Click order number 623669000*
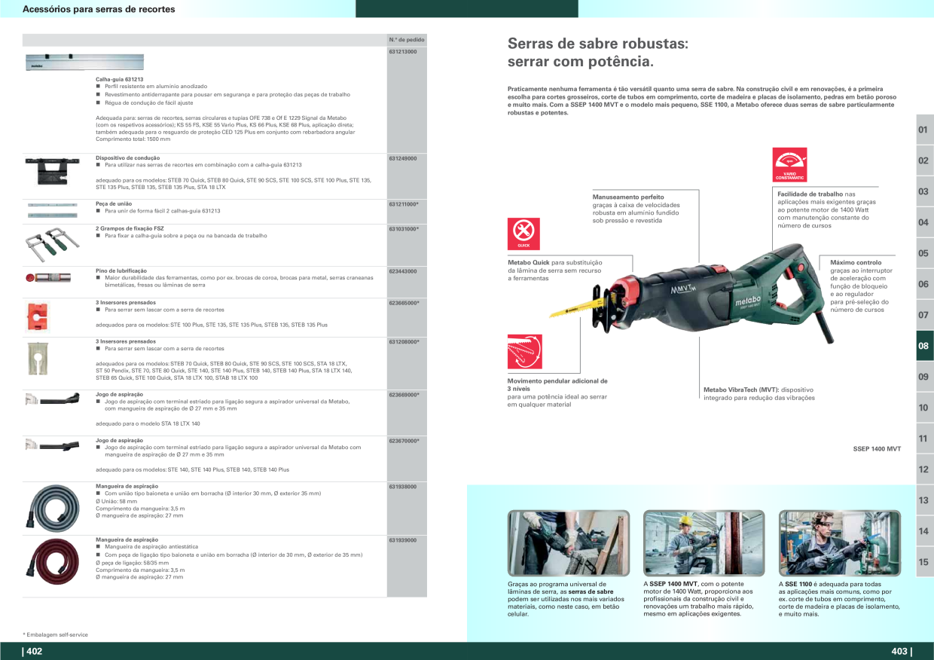 (x=404, y=394)
